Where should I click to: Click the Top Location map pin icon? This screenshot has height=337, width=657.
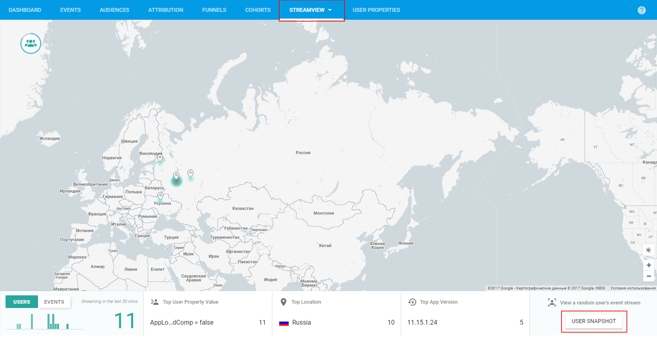pos(283,302)
